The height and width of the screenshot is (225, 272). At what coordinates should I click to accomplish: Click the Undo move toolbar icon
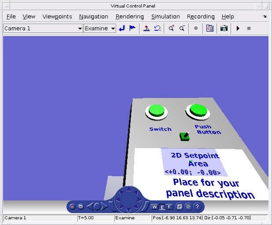(157, 28)
